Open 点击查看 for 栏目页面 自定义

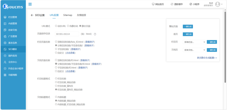coord(70,53)
